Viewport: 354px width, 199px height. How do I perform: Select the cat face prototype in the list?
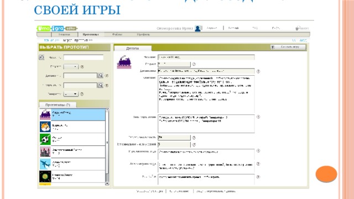[72, 127]
